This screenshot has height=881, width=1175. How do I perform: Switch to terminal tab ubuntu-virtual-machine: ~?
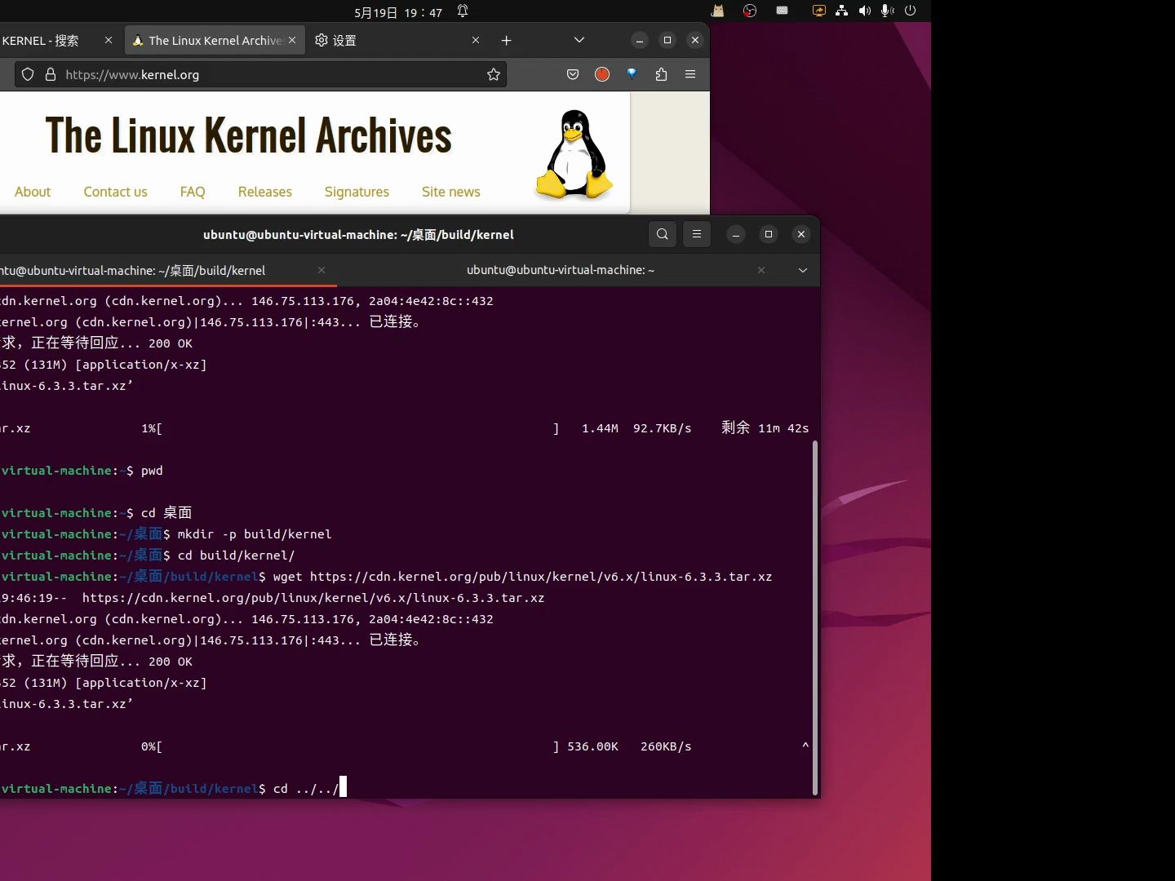561,270
